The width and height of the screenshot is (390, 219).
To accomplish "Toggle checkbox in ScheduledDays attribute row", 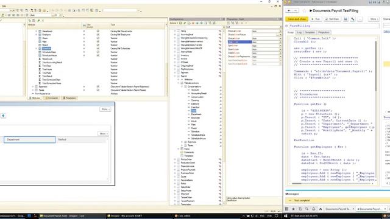I will coord(98,52).
